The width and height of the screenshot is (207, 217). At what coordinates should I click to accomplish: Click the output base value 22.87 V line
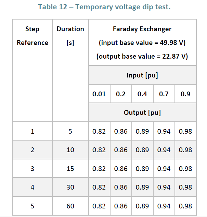142,56
